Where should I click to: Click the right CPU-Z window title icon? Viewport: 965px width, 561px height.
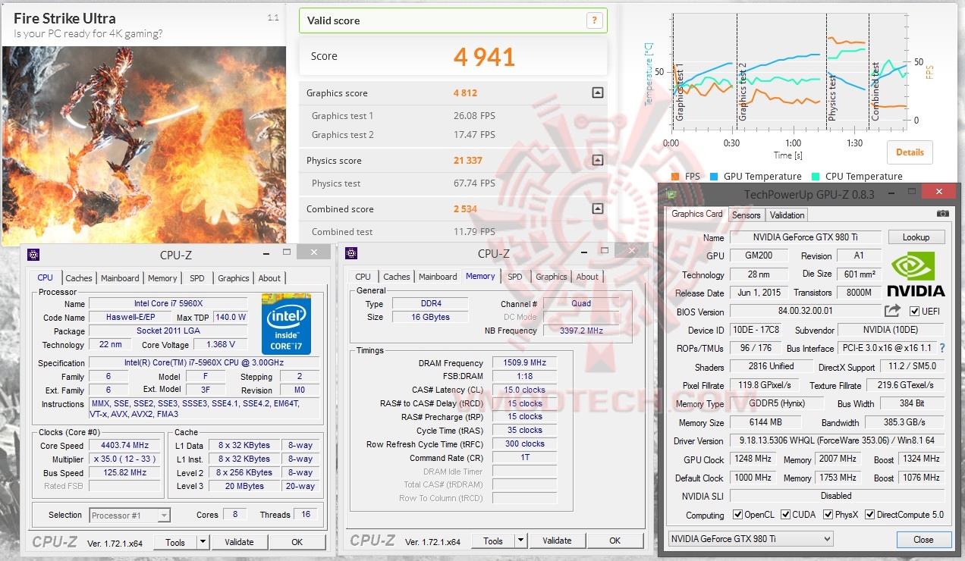(x=350, y=254)
